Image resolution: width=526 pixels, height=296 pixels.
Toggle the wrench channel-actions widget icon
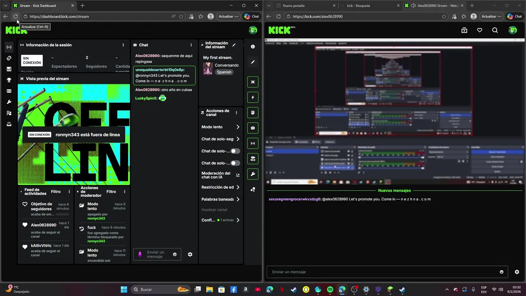(x=253, y=174)
